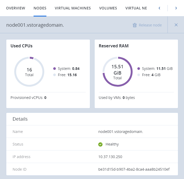Click the green Healthy status icon

[x=100, y=144]
